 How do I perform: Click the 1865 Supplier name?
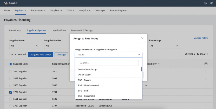coord(20,85)
